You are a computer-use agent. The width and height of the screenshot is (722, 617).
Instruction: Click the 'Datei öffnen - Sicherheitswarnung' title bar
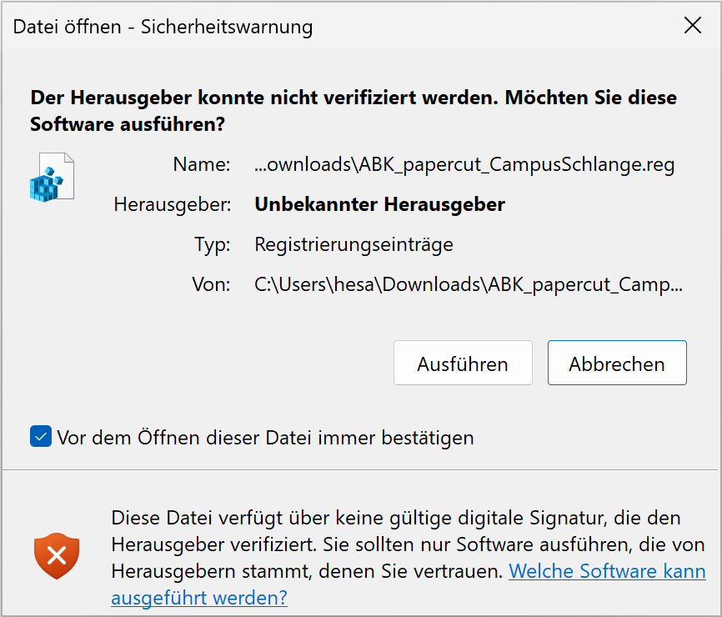pyautogui.click(x=163, y=27)
